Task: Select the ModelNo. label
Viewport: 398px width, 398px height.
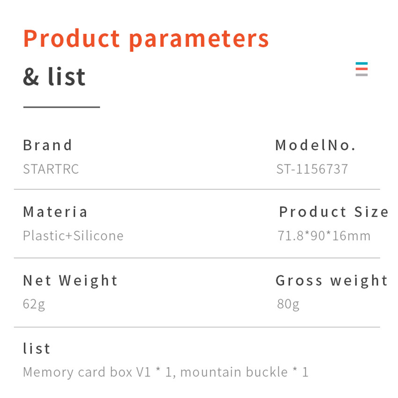Action: 316,145
